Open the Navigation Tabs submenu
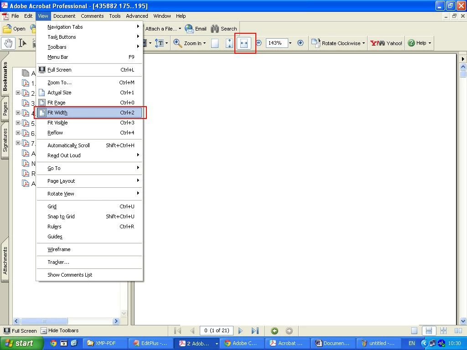This screenshot has width=467, height=350. coord(89,27)
